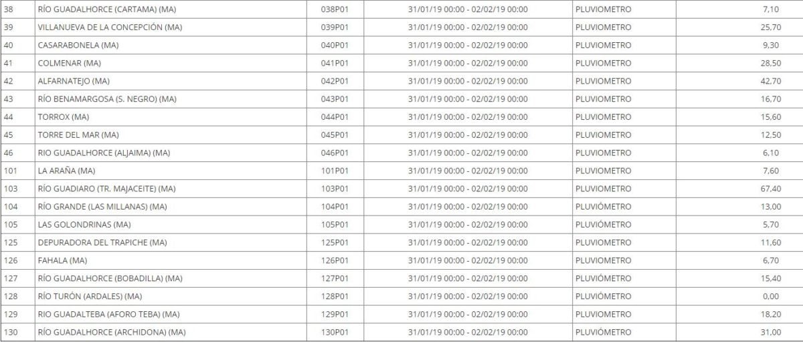Click station code 045P01
This screenshot has width=803, height=342.
[336, 135]
